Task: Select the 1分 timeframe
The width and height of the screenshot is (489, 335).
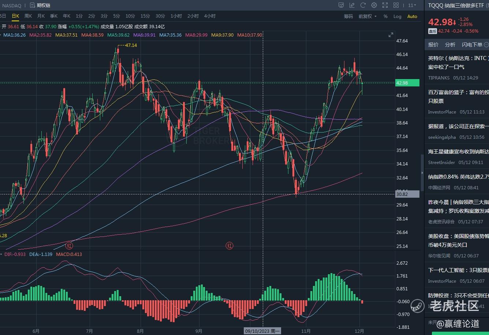Action: [x=79, y=16]
